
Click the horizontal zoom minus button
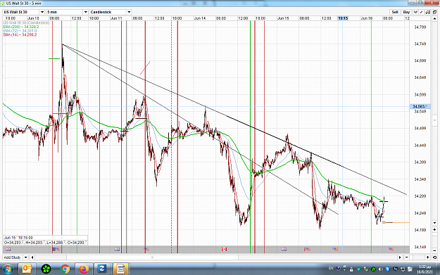407,257
